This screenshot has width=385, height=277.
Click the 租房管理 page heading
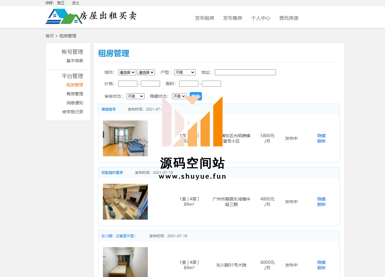(x=114, y=53)
